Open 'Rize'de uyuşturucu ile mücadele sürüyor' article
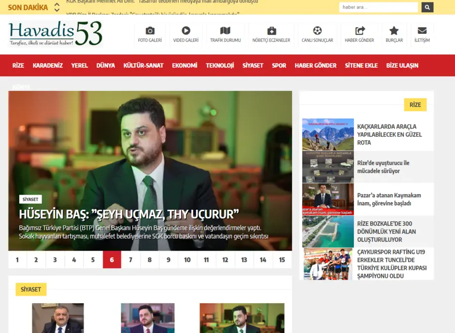455x333 pixels. (383, 167)
